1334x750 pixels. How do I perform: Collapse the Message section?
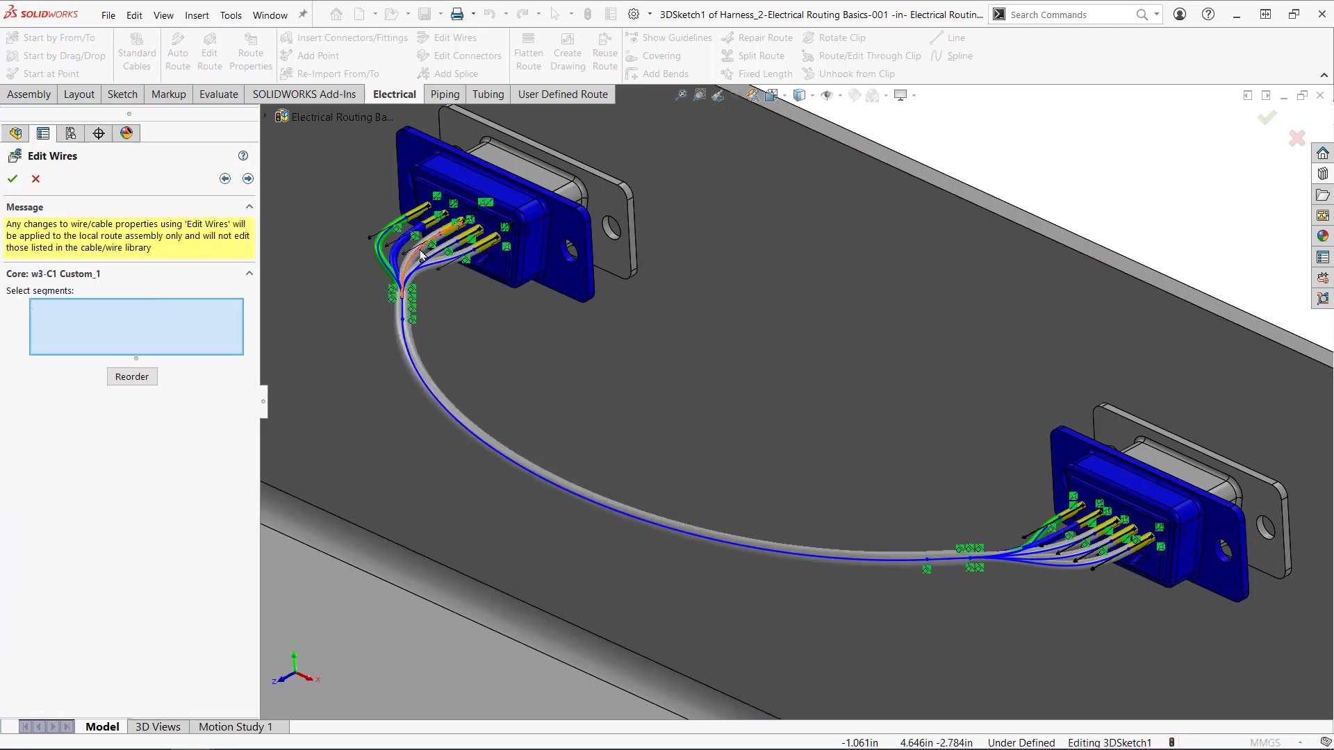pyautogui.click(x=249, y=207)
